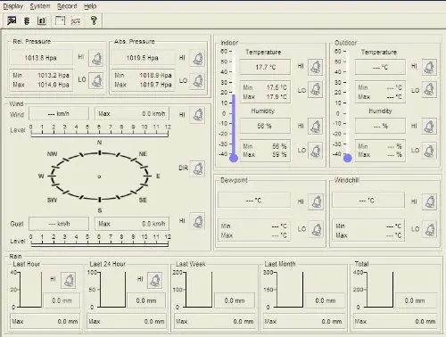This screenshot has height=337, width=446.
Task: Click the first toolbar icon for display view
Action: pyautogui.click(x=12, y=21)
